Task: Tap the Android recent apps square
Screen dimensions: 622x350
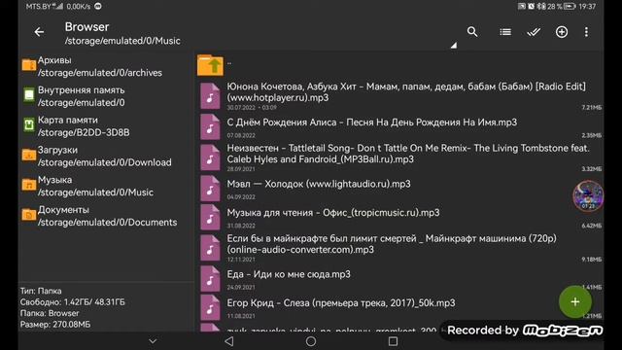Action: 393,341
